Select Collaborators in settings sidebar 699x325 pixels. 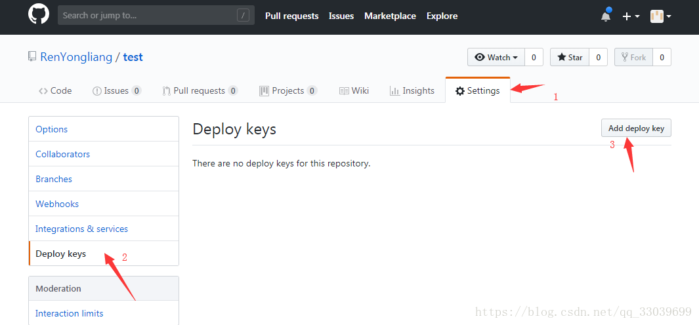(x=104, y=154)
